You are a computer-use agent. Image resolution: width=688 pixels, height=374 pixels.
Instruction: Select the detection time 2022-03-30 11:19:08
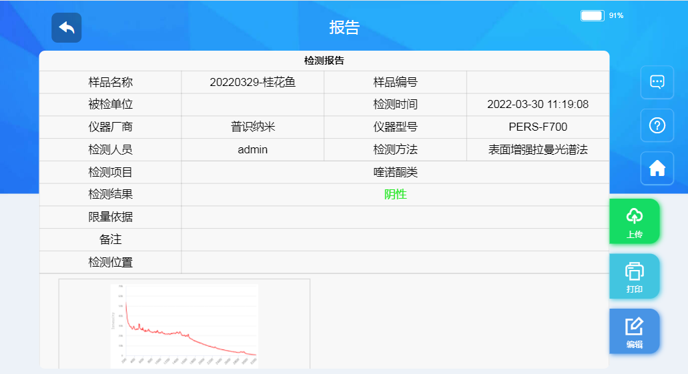pyautogui.click(x=537, y=105)
